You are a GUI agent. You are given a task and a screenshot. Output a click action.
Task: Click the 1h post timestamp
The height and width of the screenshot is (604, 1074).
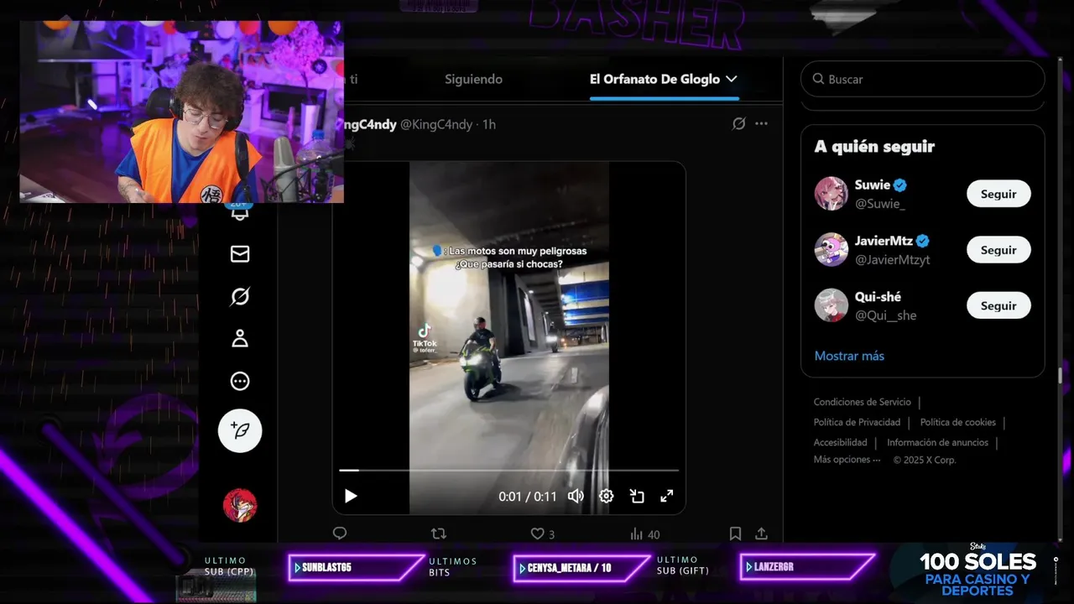point(489,124)
